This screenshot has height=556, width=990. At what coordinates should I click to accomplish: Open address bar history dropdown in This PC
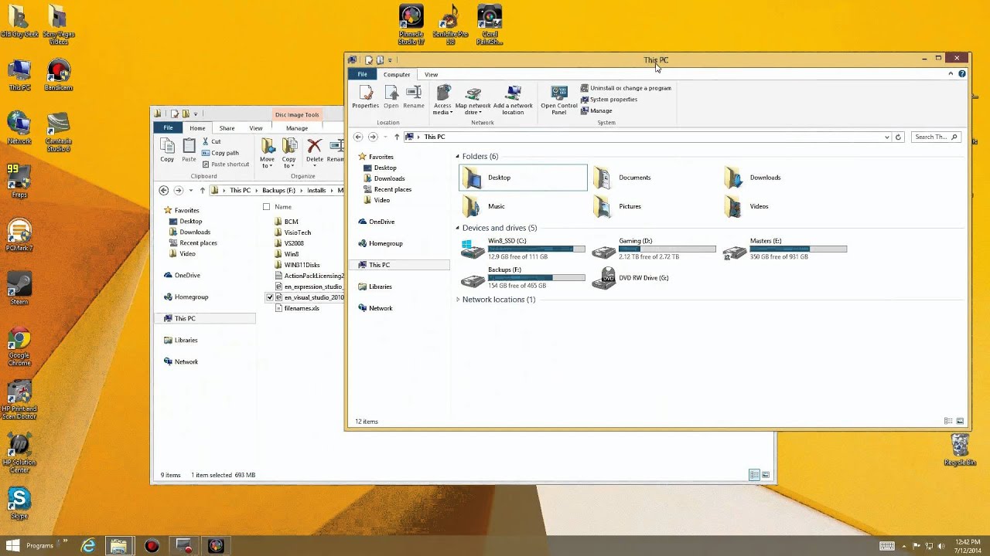pyautogui.click(x=886, y=137)
